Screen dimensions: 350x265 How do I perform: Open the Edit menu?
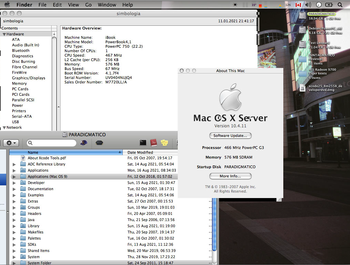point(57,5)
